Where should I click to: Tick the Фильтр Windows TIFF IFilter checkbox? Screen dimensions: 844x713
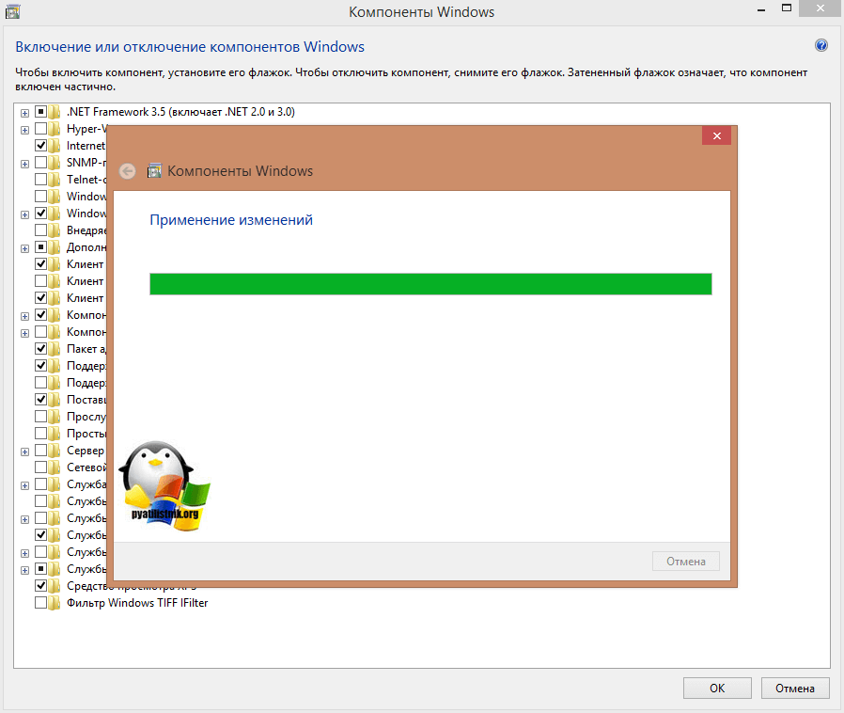41,603
